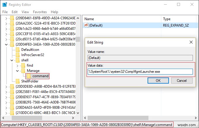
Task: Click the ab string icon of (Default) value
Action: (86, 25)
